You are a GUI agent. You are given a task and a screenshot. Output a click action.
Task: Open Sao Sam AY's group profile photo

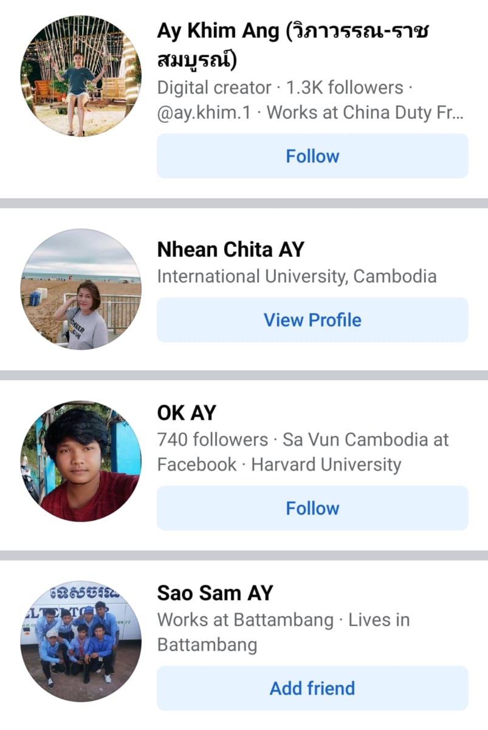coord(81,641)
